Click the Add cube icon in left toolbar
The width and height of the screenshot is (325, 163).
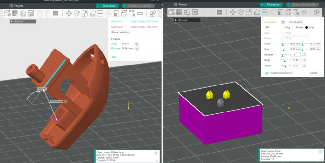coord(7,13)
